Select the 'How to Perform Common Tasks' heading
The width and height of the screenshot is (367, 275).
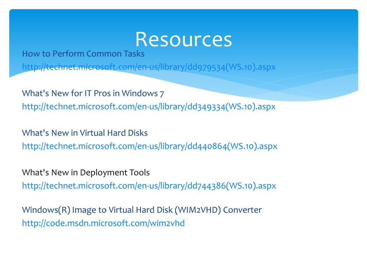[x=83, y=54]
